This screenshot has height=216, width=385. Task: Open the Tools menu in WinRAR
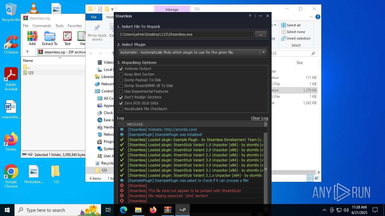pyautogui.click(x=59, y=26)
